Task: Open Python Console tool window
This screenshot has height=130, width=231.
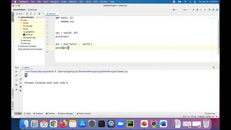Action: 83,114
